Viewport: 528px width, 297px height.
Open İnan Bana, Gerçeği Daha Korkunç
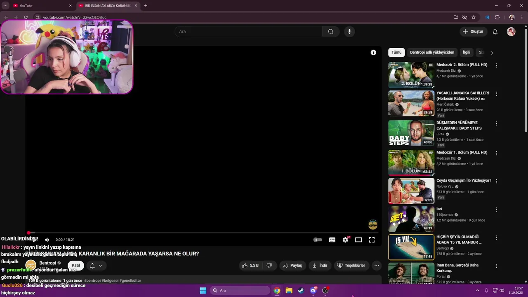point(457,268)
